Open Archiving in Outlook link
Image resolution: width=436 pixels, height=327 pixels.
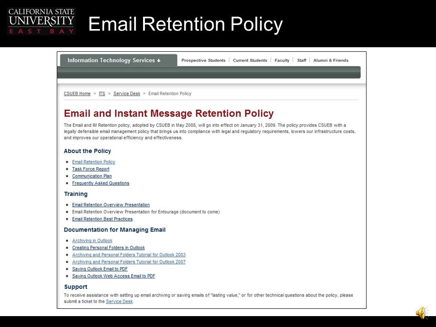(x=92, y=241)
